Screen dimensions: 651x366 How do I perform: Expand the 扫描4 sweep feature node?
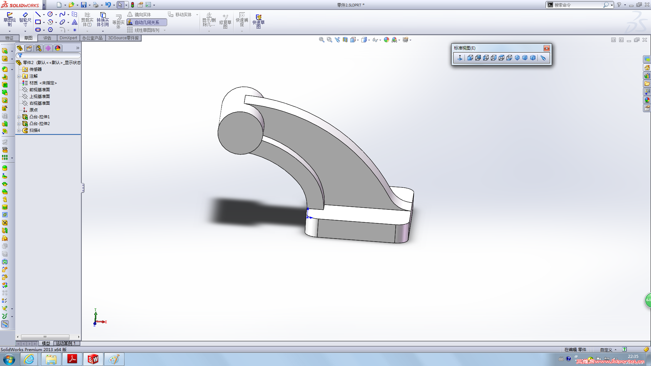tap(19, 130)
